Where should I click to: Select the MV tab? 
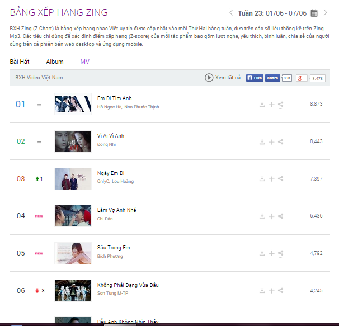coord(84,62)
